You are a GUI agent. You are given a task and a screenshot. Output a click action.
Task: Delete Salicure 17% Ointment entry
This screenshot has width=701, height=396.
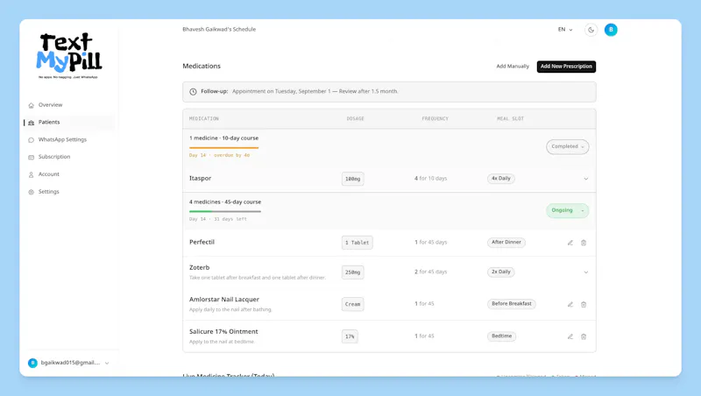584,336
